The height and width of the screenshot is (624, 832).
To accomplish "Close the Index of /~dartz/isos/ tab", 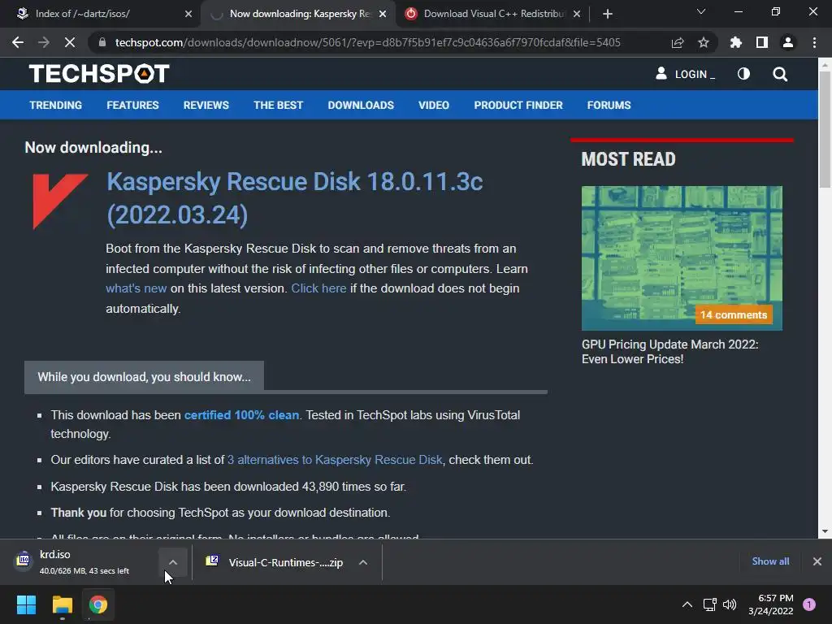I will pyautogui.click(x=188, y=15).
